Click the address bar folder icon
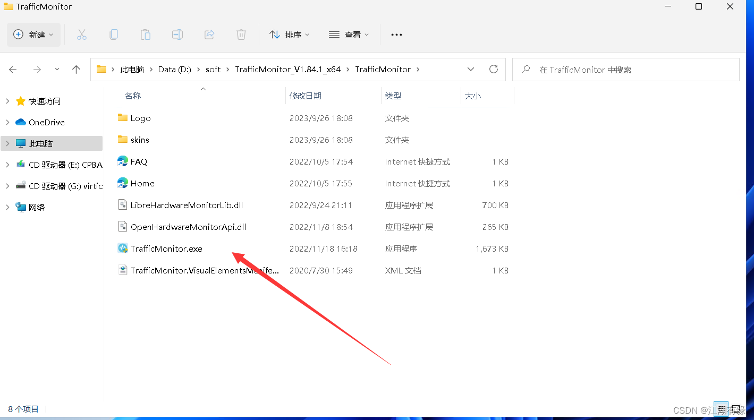This screenshot has height=420, width=754. click(101, 69)
